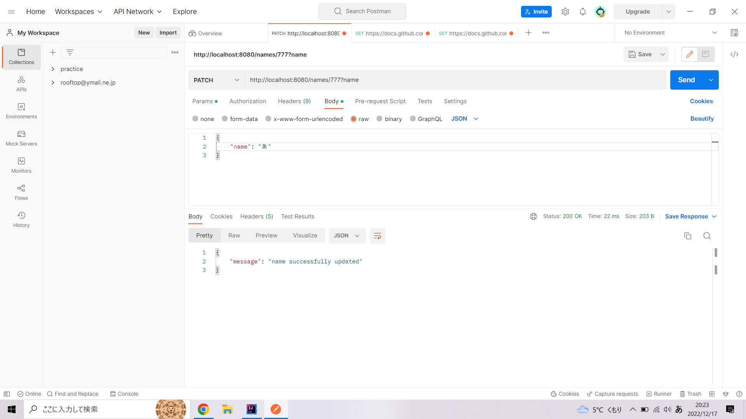
Task: Select form-data body type
Action: pos(240,119)
